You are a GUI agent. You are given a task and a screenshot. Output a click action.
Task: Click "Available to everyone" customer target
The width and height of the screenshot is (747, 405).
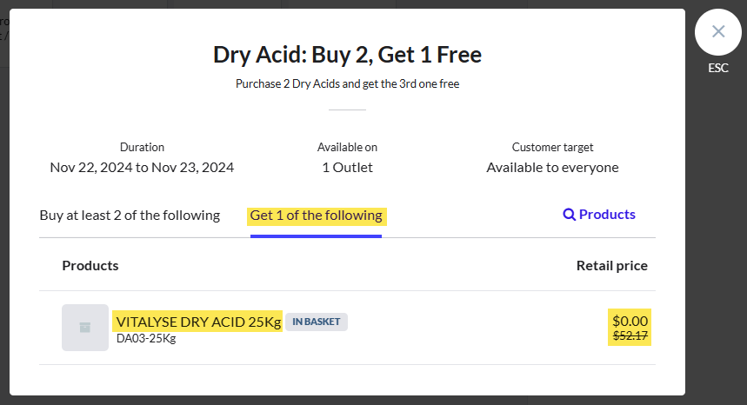pos(552,168)
